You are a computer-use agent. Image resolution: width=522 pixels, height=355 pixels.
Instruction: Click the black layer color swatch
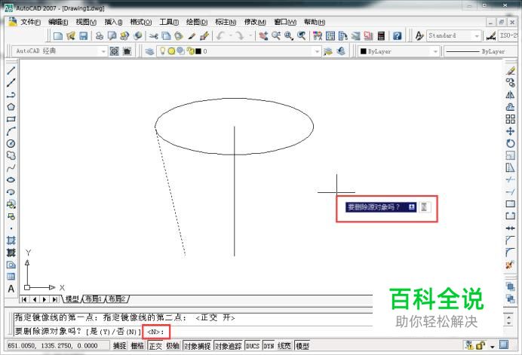[198, 51]
